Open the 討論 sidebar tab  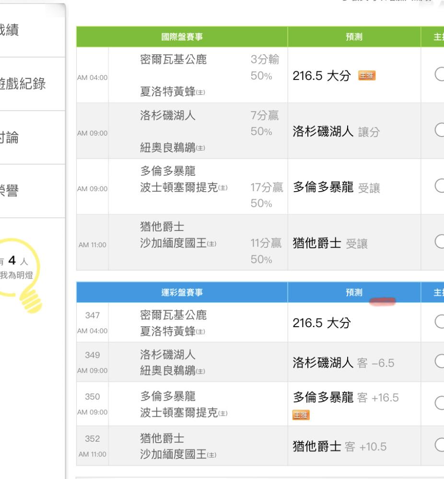point(33,137)
